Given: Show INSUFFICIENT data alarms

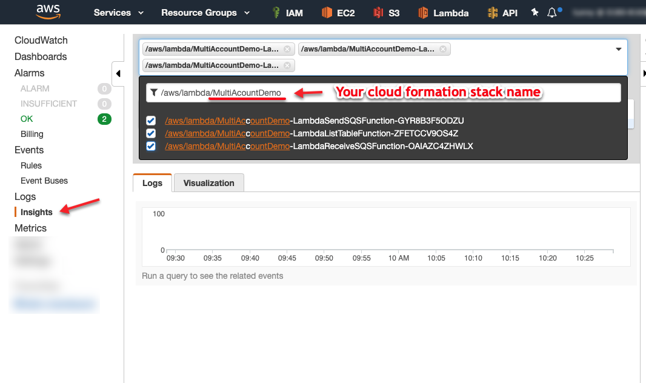Looking at the screenshot, I should [48, 104].
